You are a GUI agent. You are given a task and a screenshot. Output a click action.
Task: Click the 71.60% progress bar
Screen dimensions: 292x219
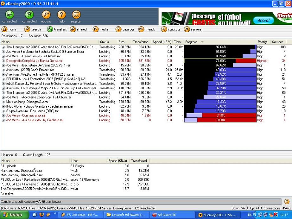pos(220,61)
